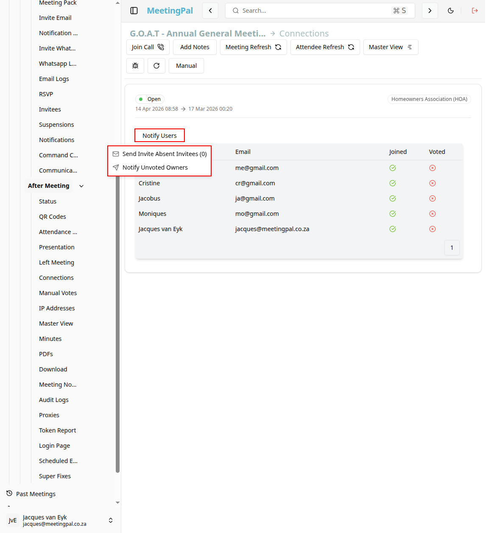The height and width of the screenshot is (533, 491).
Task: Click into the Search field
Action: click(320, 11)
